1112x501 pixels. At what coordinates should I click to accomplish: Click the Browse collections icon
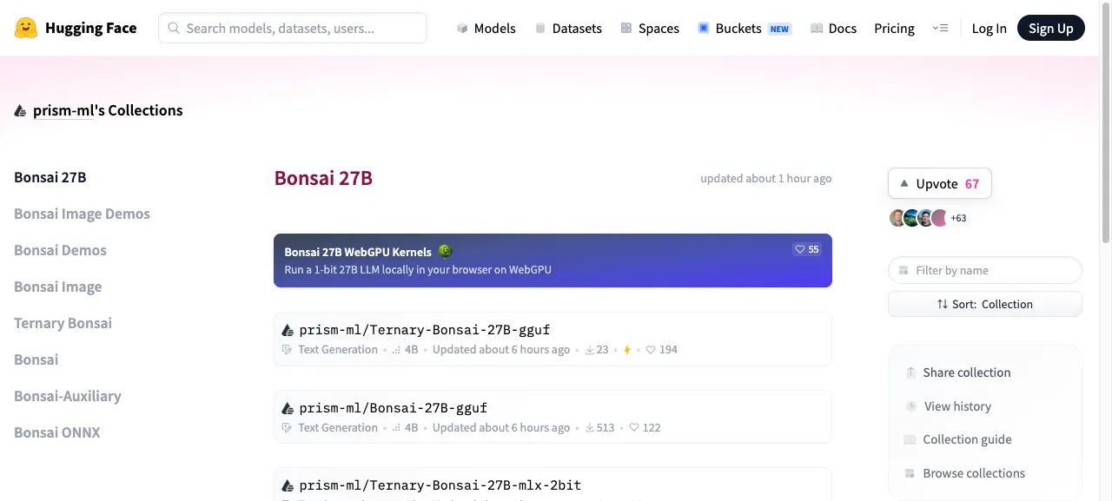tap(910, 473)
